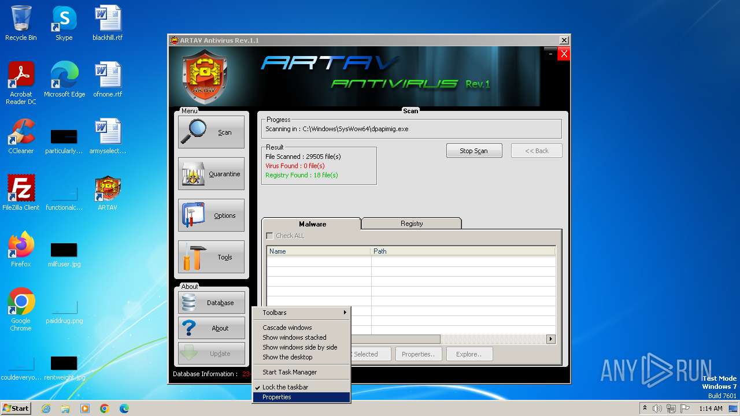The image size is (740, 416).
Task: Click the ARTAV title bar icon
Action: coord(174,40)
